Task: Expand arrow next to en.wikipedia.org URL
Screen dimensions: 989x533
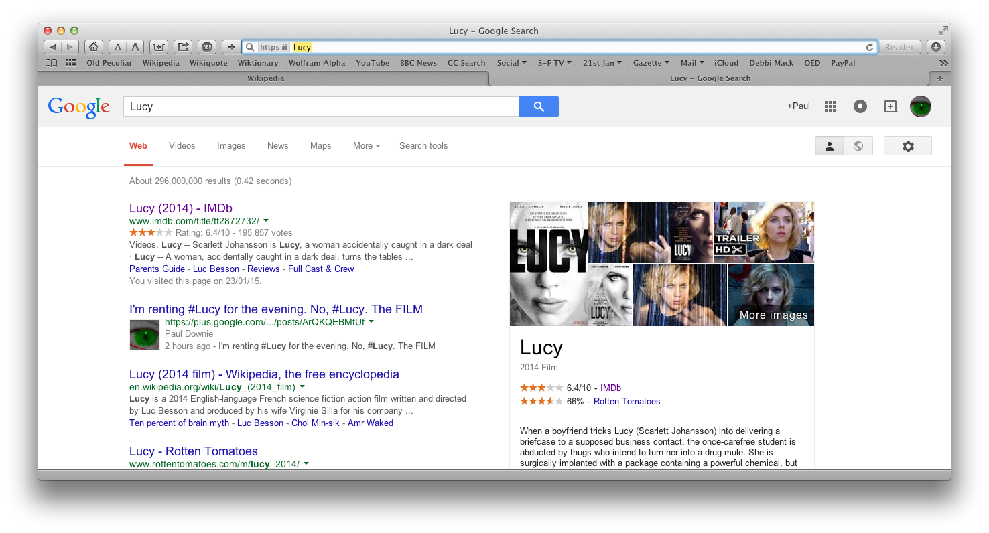Action: 302,386
